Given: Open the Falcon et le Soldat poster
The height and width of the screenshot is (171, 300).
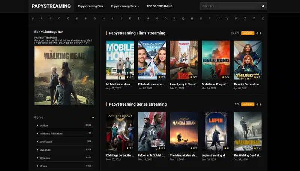Looking at the screenshot, I should (152, 131).
